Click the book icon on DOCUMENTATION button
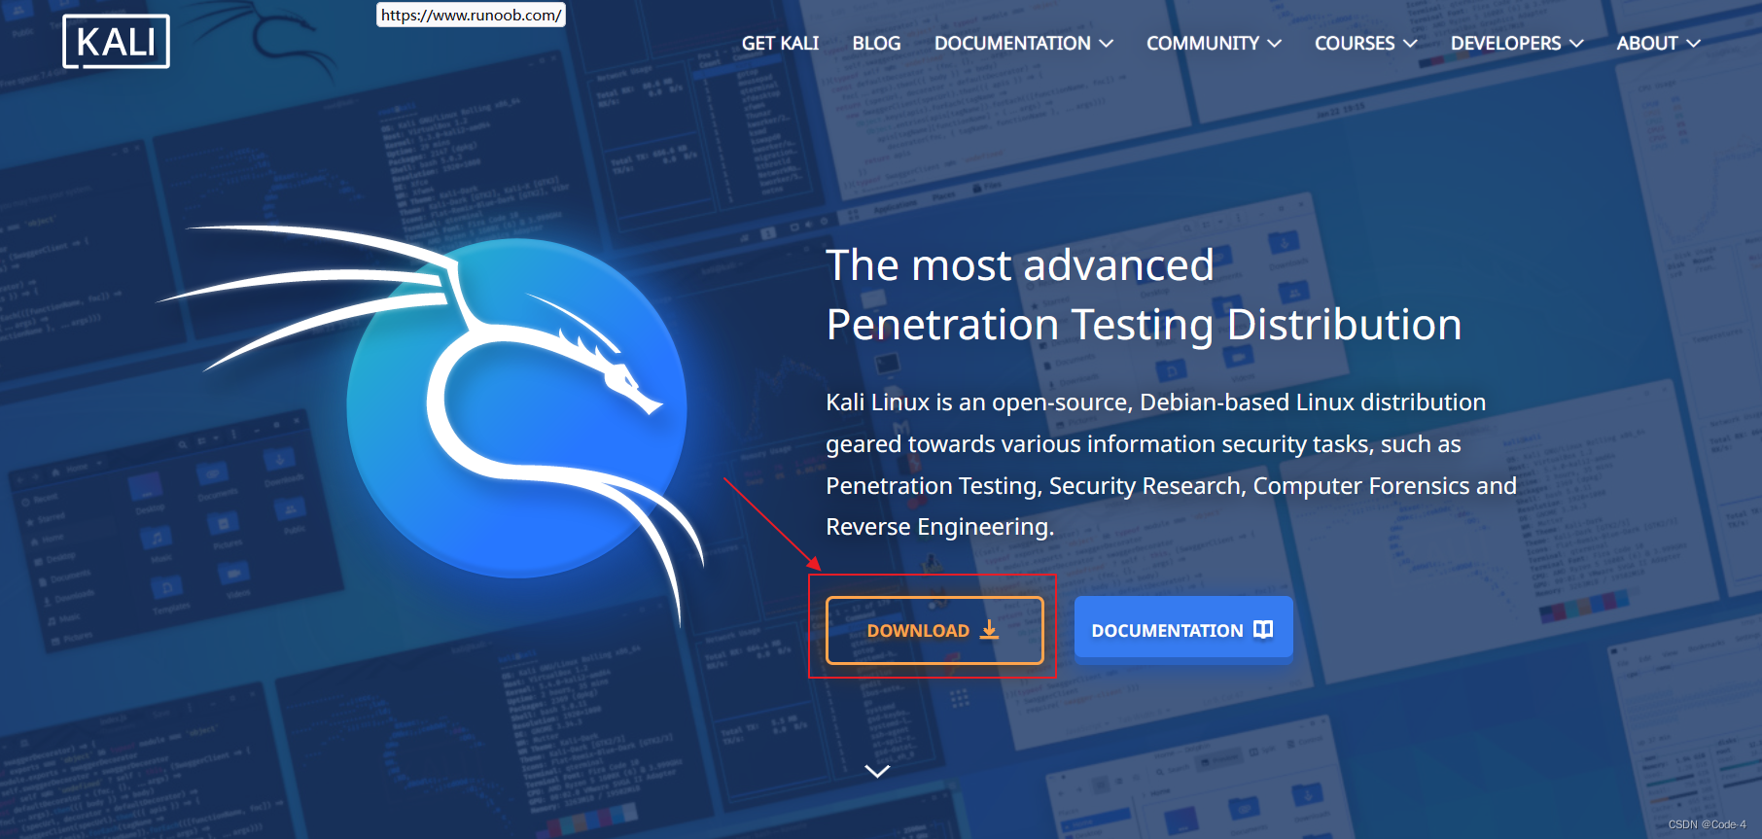This screenshot has width=1762, height=839. tap(1263, 629)
